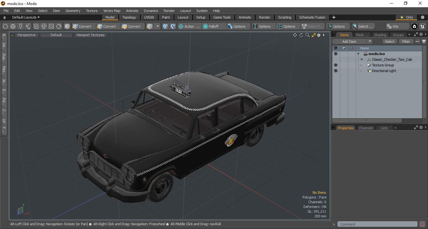Viewport: 428px width, 229px height.
Task: Open the Texture menu
Action: click(92, 11)
